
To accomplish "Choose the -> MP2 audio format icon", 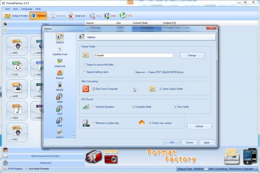I will [17, 133].
